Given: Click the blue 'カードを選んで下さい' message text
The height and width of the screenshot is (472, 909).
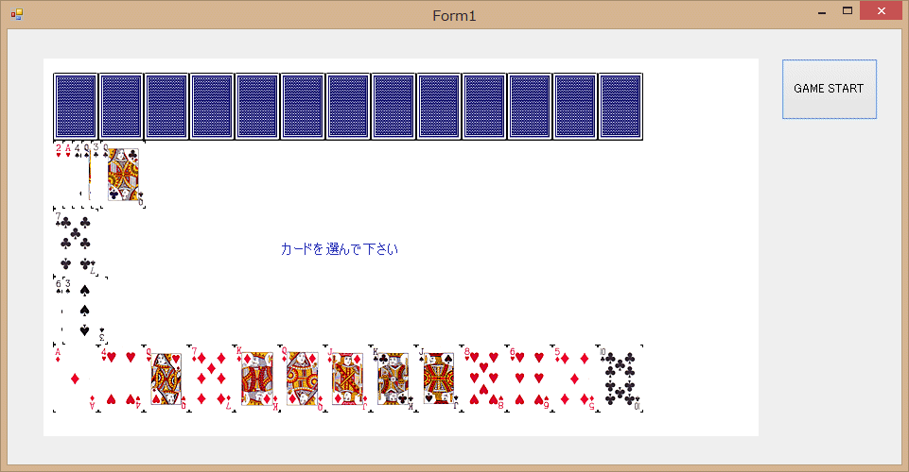Looking at the screenshot, I should [x=340, y=249].
